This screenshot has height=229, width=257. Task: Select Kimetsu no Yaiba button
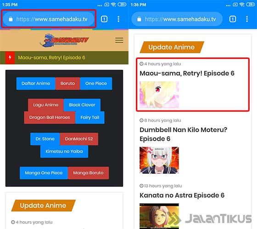click(64, 151)
